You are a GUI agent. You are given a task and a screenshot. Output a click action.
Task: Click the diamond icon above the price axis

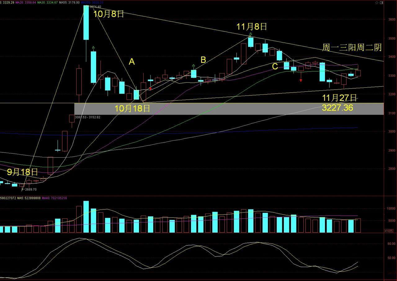tap(377, 2)
